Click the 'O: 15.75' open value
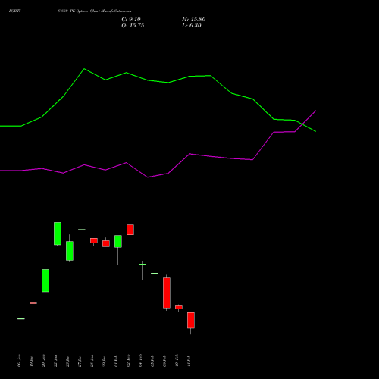Viewport: 379px width, 379px height. coord(133,26)
